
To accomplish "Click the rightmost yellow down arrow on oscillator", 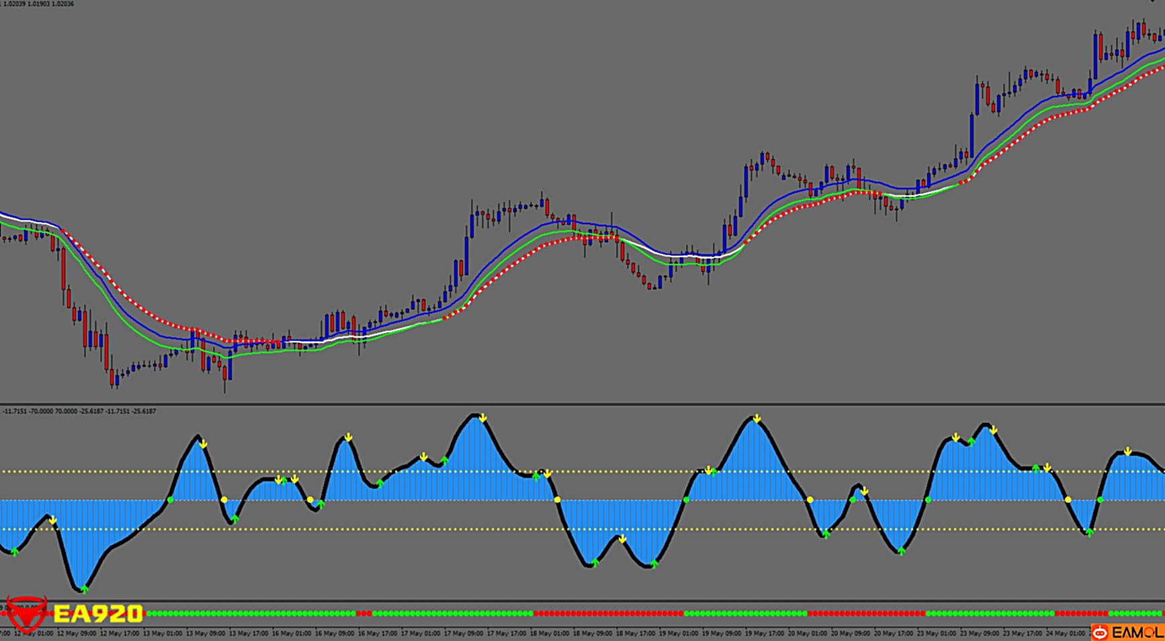I will coord(1127,452).
